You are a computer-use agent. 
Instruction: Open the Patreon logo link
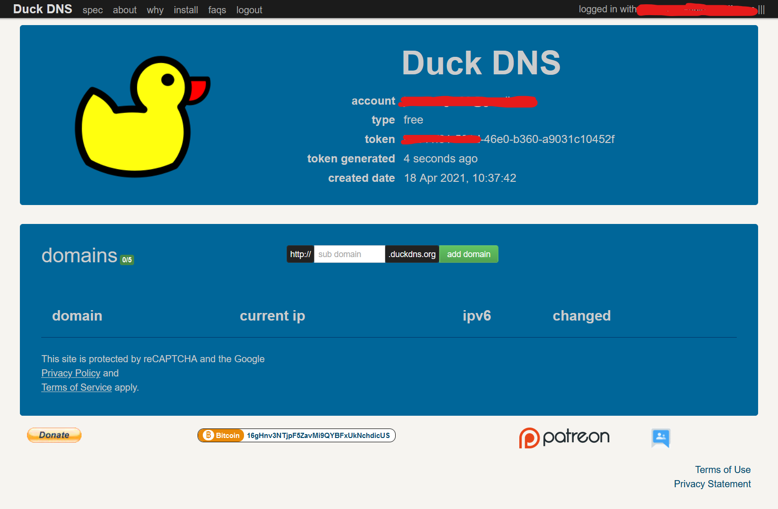[x=564, y=438]
